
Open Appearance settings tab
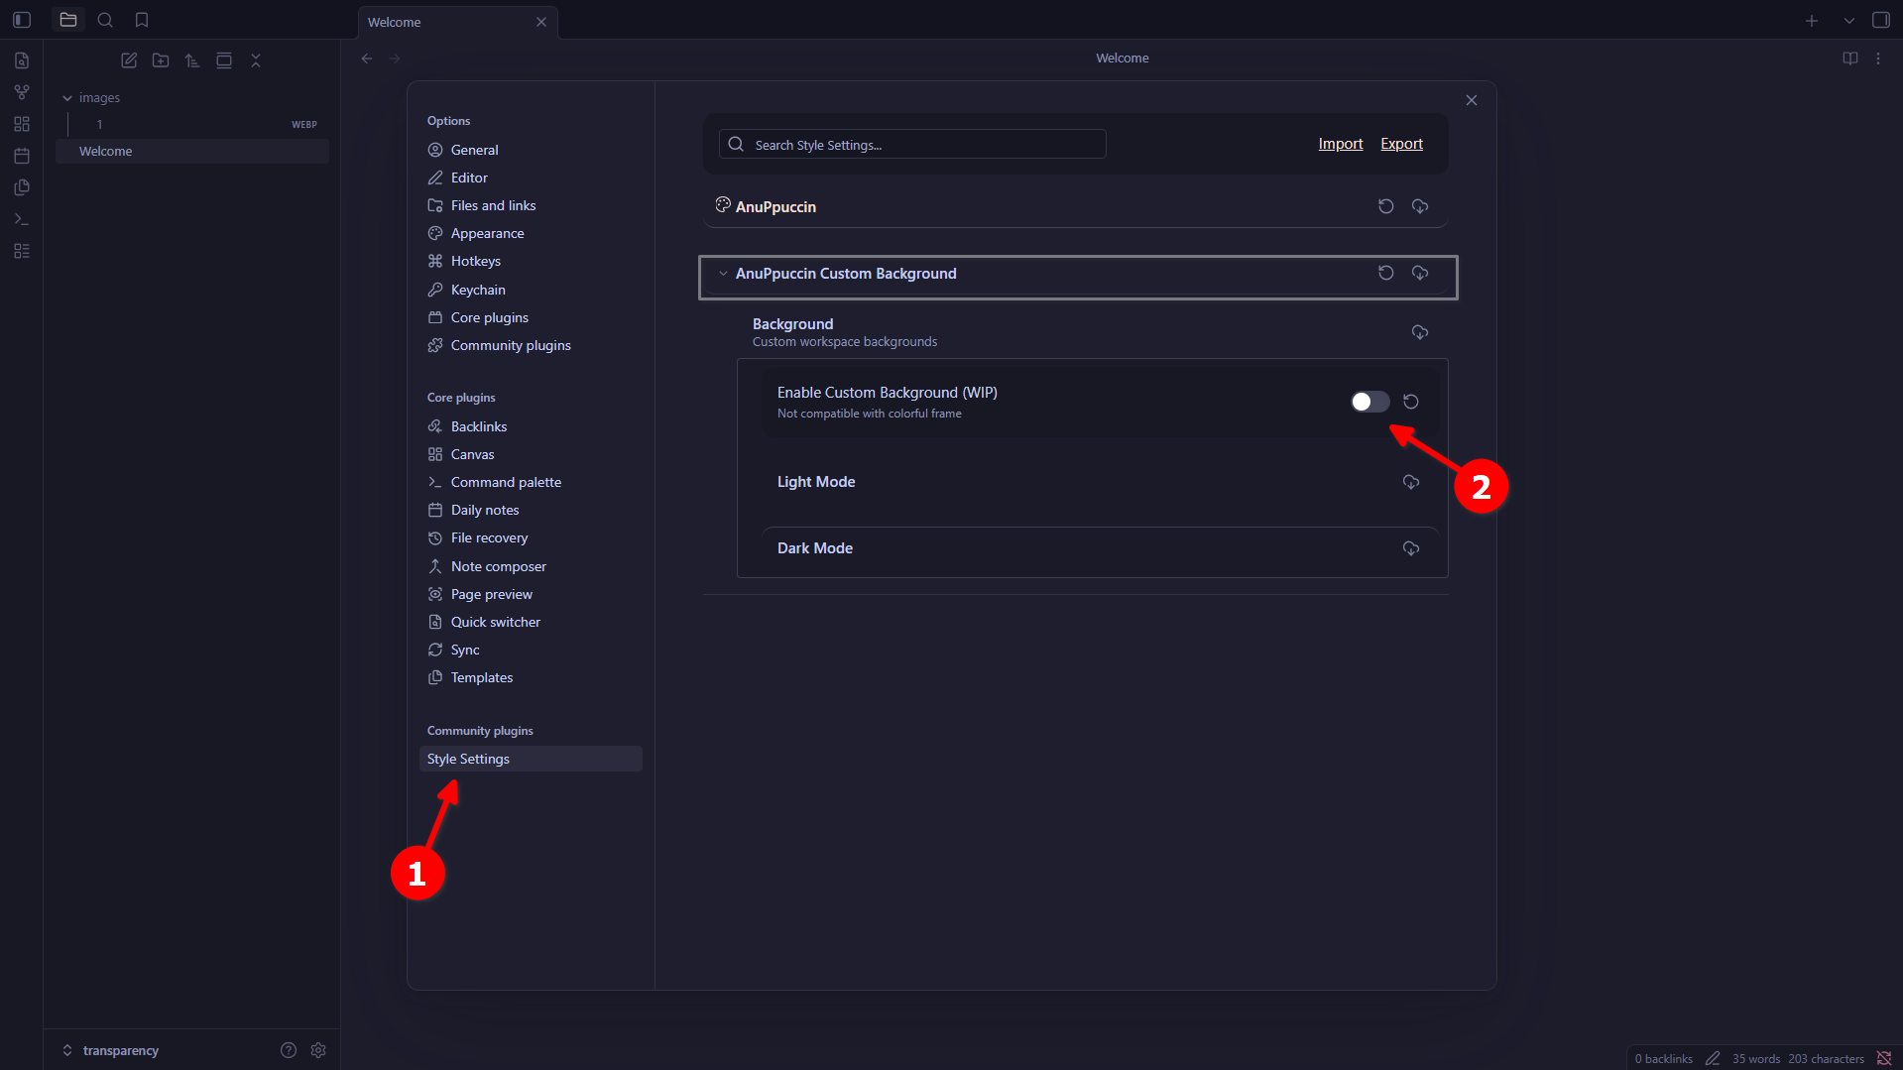click(487, 233)
